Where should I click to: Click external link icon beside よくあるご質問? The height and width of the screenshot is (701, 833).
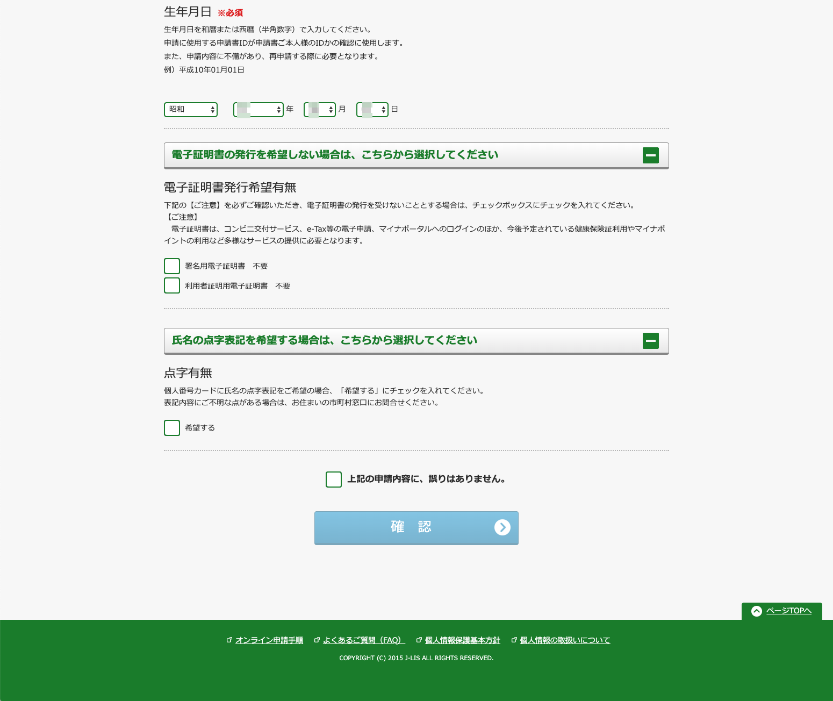coord(317,640)
